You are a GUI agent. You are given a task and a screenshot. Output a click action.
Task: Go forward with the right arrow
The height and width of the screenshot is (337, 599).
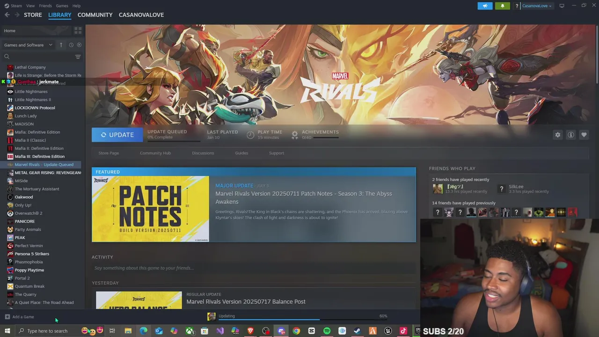click(17, 15)
